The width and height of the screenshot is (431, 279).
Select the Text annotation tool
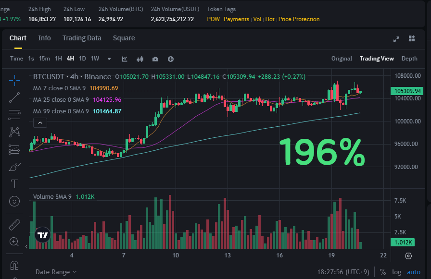pyautogui.click(x=14, y=184)
